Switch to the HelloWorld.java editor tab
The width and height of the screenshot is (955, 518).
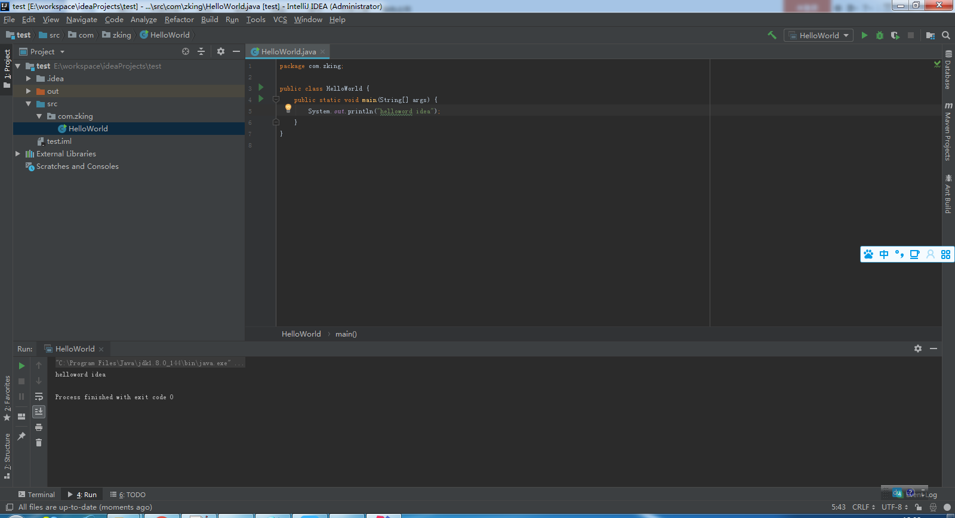click(x=288, y=51)
